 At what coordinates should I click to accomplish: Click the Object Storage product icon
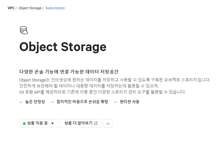[x=24, y=30]
